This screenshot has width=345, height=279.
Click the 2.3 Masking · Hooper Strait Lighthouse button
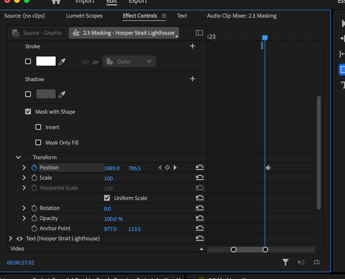pos(124,33)
